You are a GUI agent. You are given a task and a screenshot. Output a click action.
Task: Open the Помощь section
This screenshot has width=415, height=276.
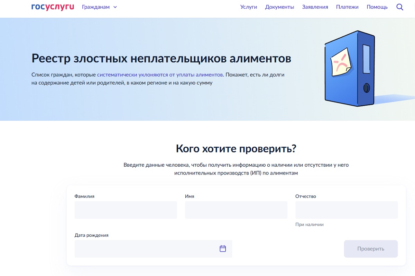click(x=377, y=7)
